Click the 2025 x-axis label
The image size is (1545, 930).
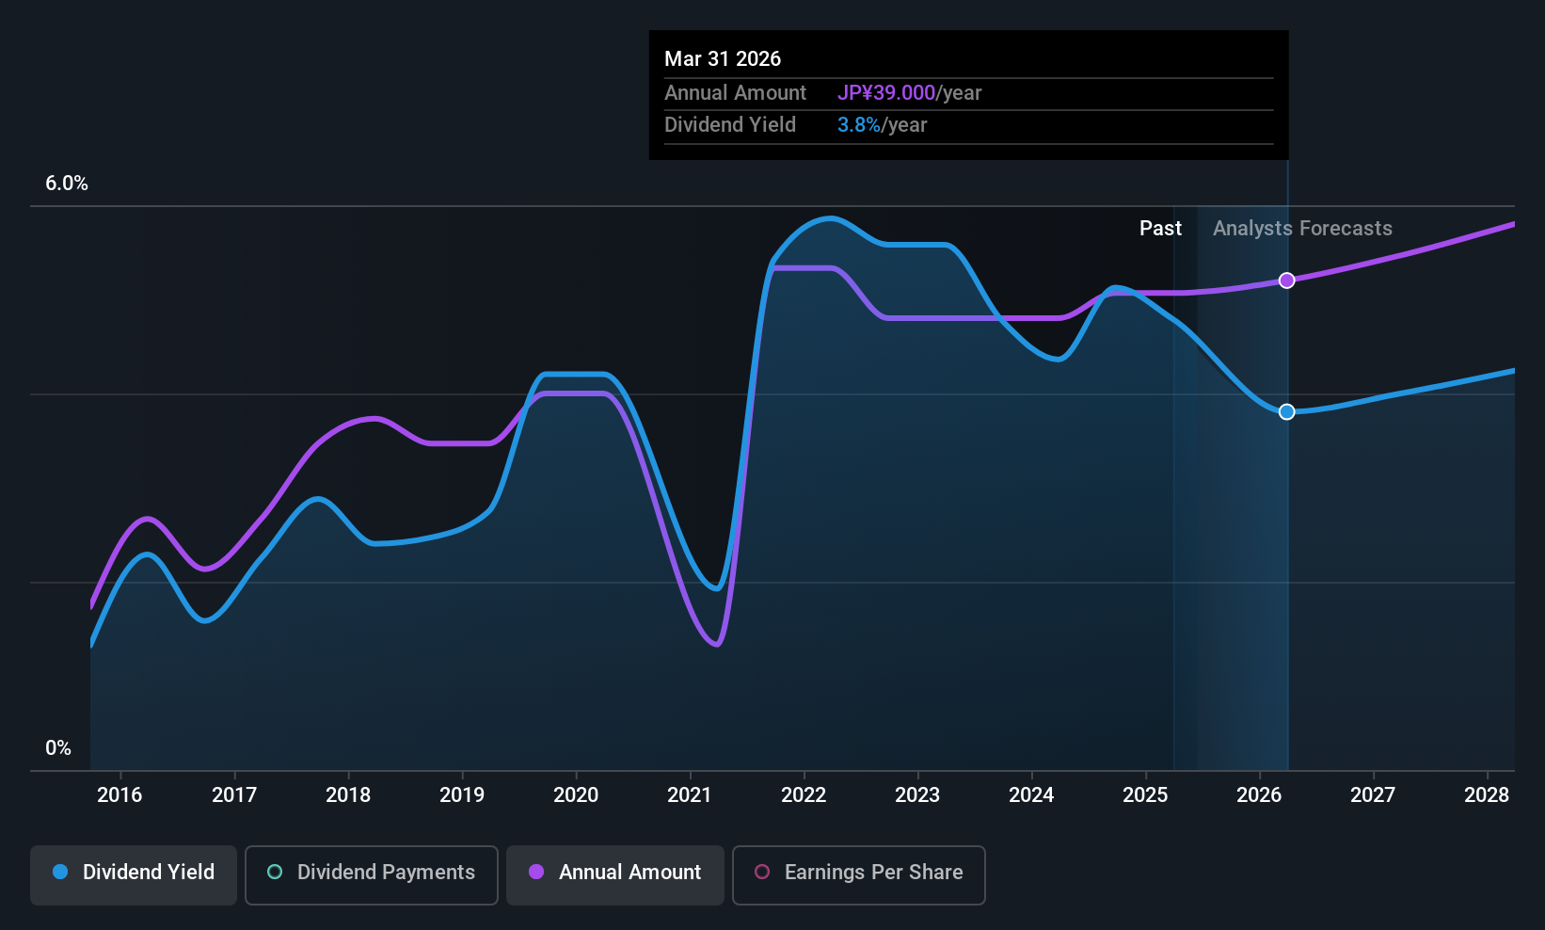(1145, 795)
